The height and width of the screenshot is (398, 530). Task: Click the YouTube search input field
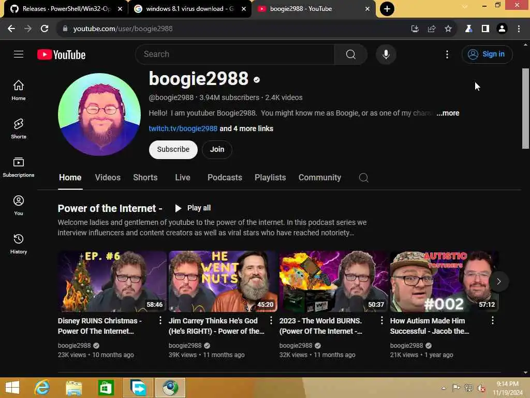click(x=235, y=54)
